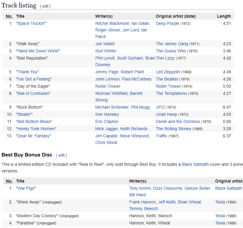Image resolution: width=243 pixels, height=228 pixels.
Task: Go to the Ken Hensley writer link
Action: 107,114
